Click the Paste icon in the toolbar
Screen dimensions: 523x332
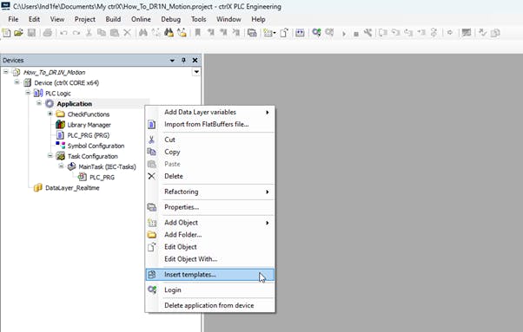(x=115, y=33)
